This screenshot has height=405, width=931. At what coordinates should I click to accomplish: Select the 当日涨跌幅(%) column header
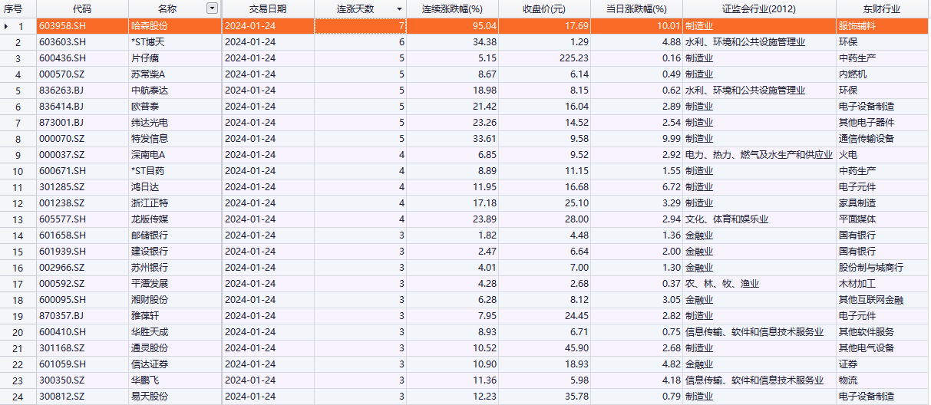(636, 9)
